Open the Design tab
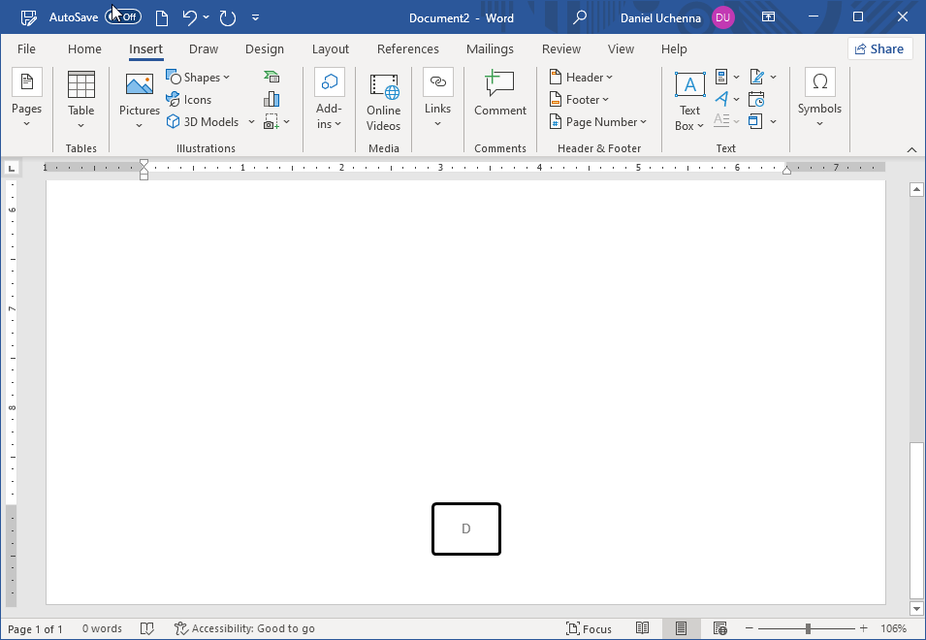This screenshot has height=640, width=926. click(265, 49)
